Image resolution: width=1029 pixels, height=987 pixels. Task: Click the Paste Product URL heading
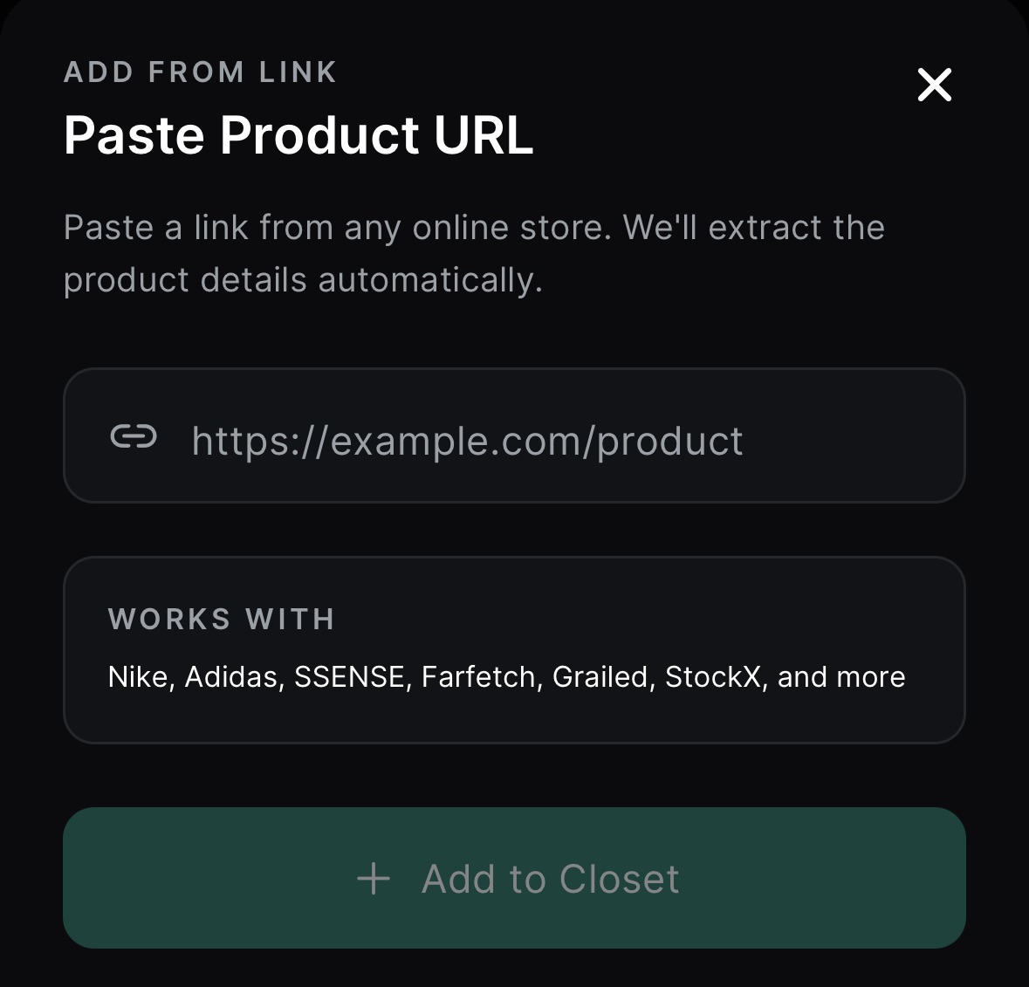[298, 135]
